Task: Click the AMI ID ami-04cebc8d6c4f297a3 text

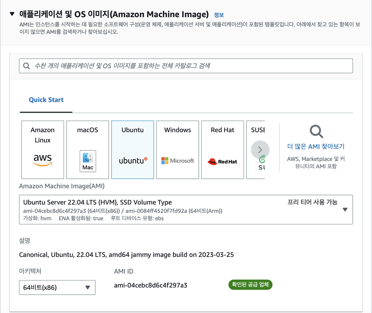Action: tap(151, 285)
